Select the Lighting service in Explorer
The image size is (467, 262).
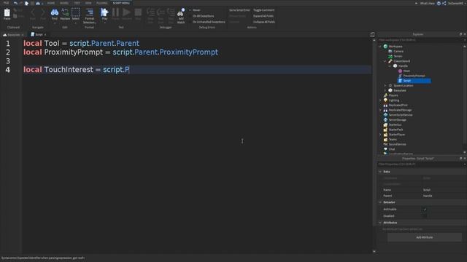pos(394,100)
